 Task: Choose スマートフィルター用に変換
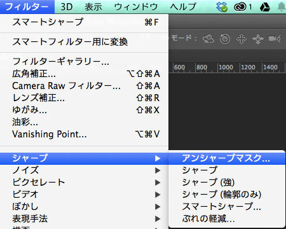click(x=85, y=42)
